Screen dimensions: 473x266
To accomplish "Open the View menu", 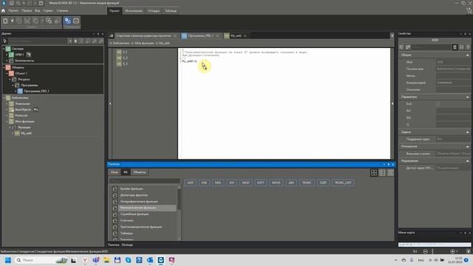I will click(x=38, y=10).
